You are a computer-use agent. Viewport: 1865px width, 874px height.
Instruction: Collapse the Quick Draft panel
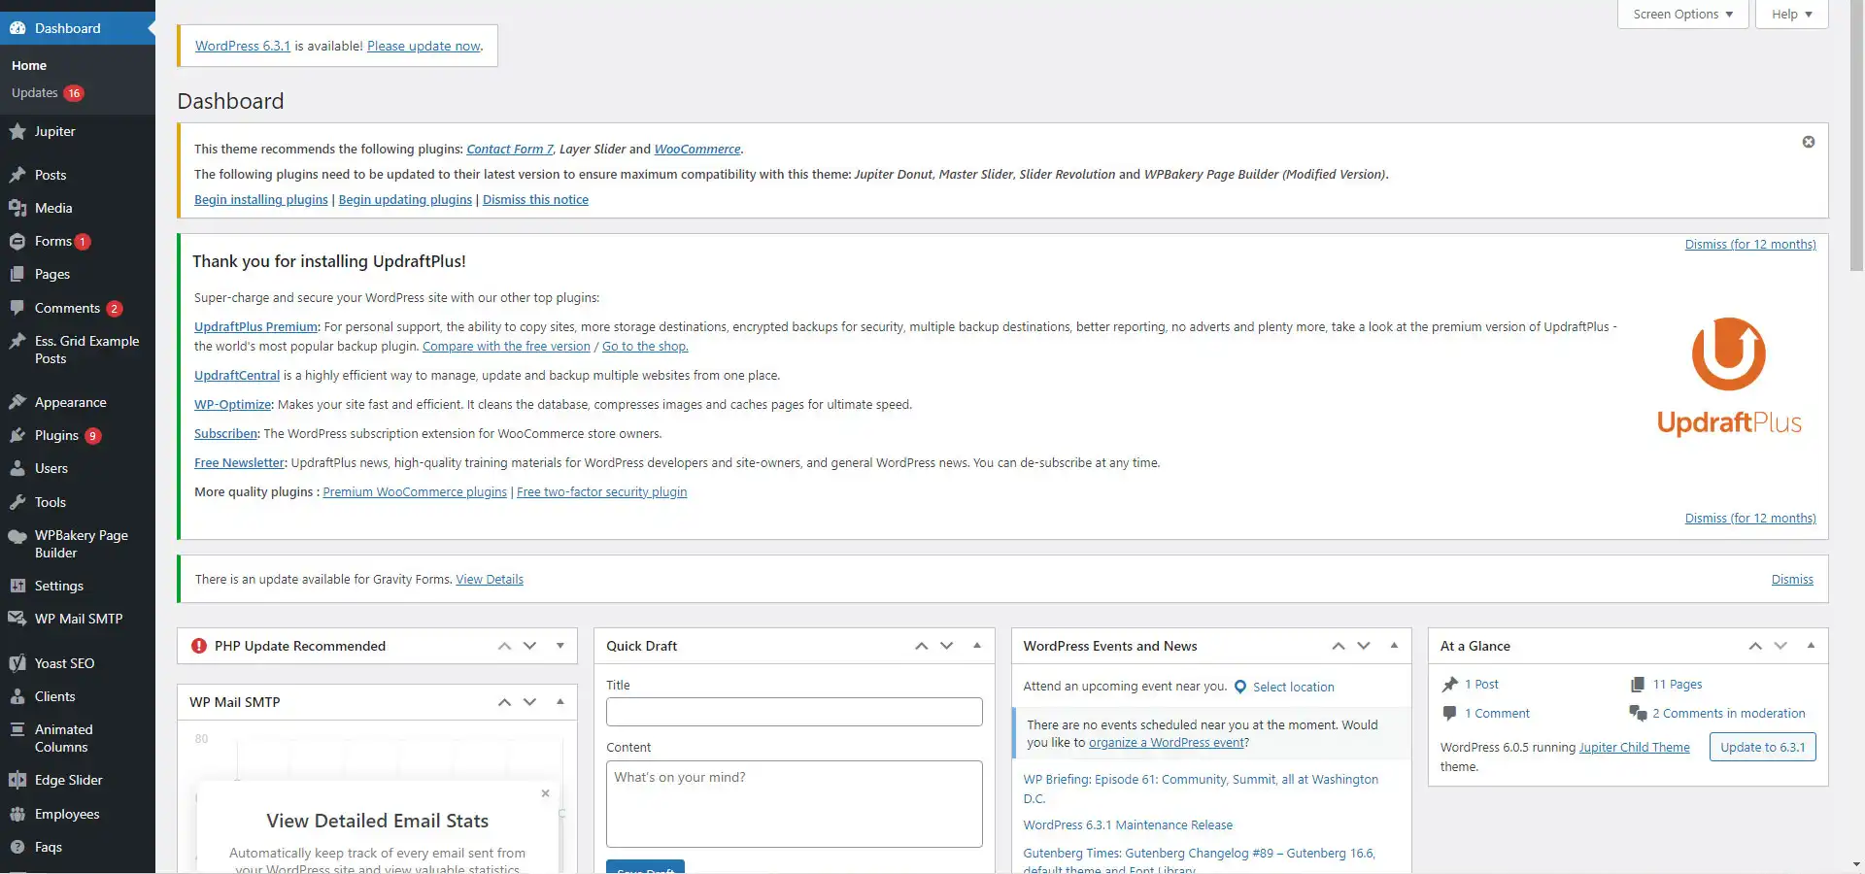[x=977, y=646]
